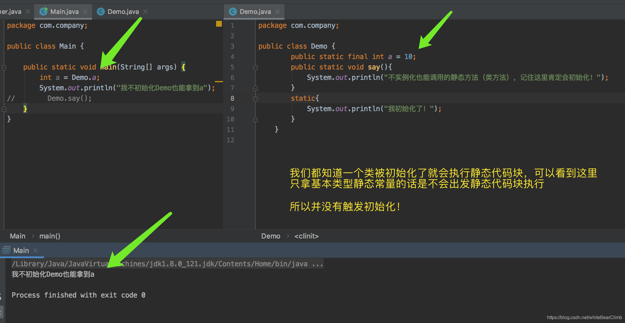Screen dimensions: 625x323
Task: Select the Main tab in the Run panel
Action: pos(21,251)
